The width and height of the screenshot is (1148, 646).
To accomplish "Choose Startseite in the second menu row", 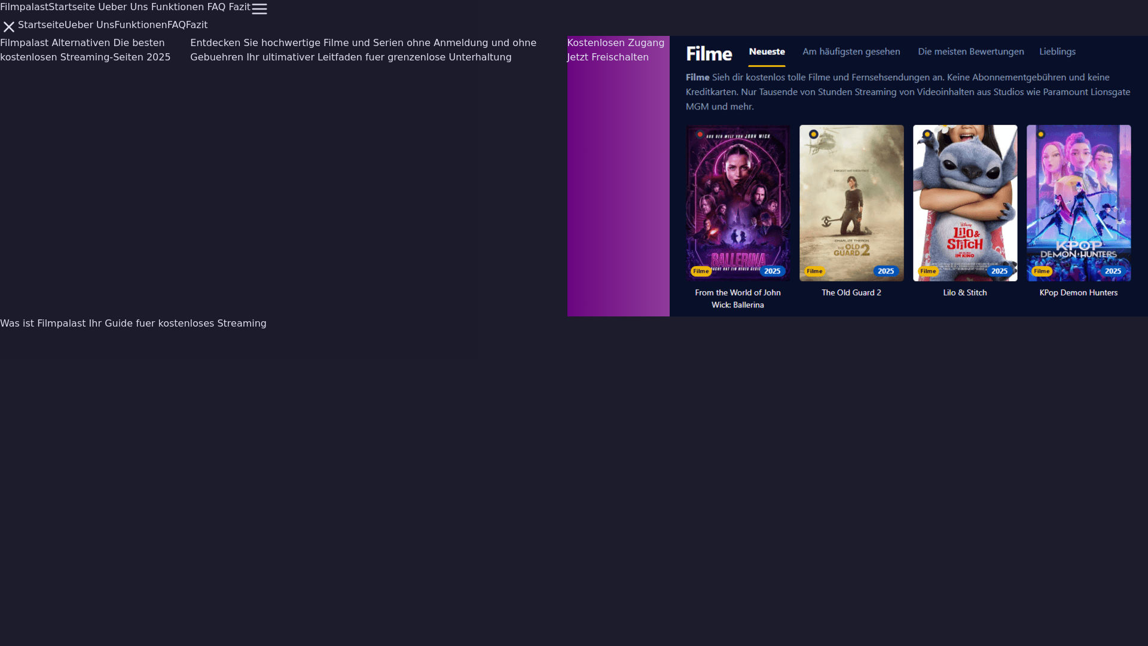I will 41,25.
